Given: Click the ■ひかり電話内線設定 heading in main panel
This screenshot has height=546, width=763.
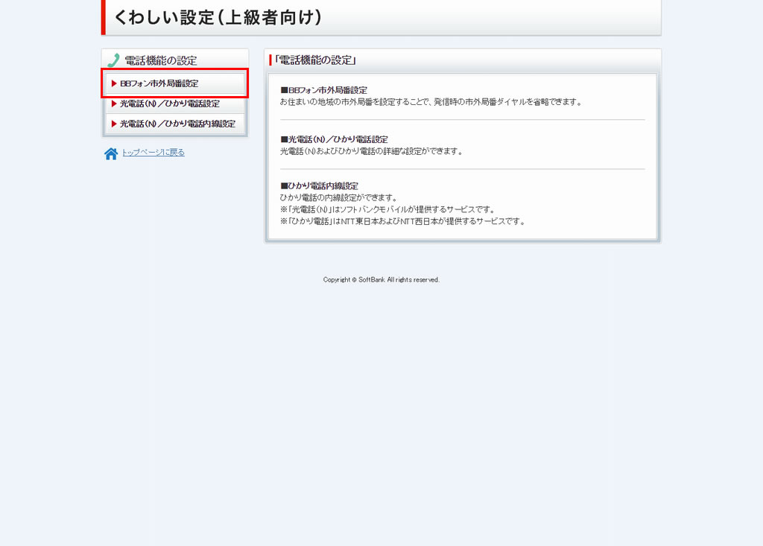Looking at the screenshot, I should click(319, 185).
